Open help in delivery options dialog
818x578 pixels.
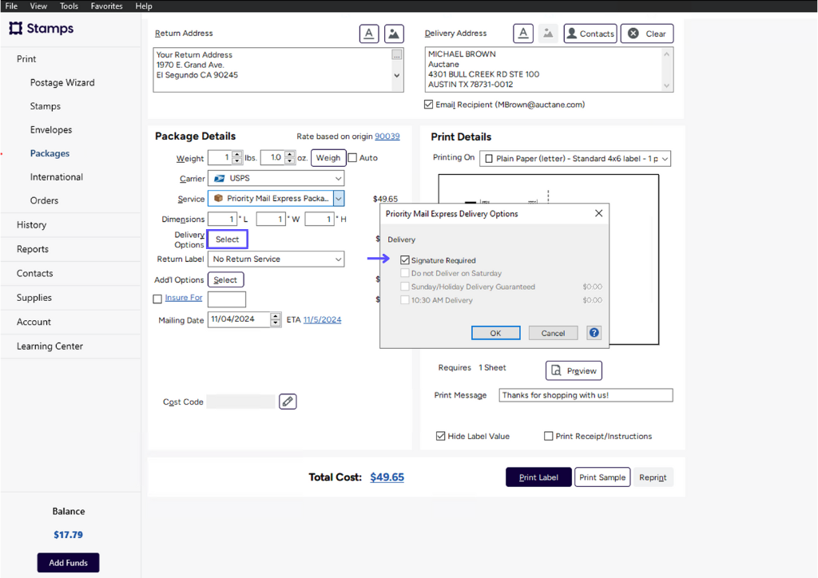pyautogui.click(x=594, y=333)
